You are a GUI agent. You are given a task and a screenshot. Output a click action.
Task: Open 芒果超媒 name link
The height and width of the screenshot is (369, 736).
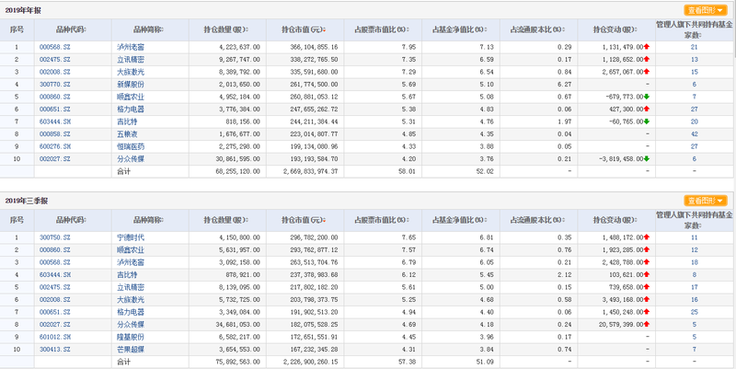coord(131,350)
